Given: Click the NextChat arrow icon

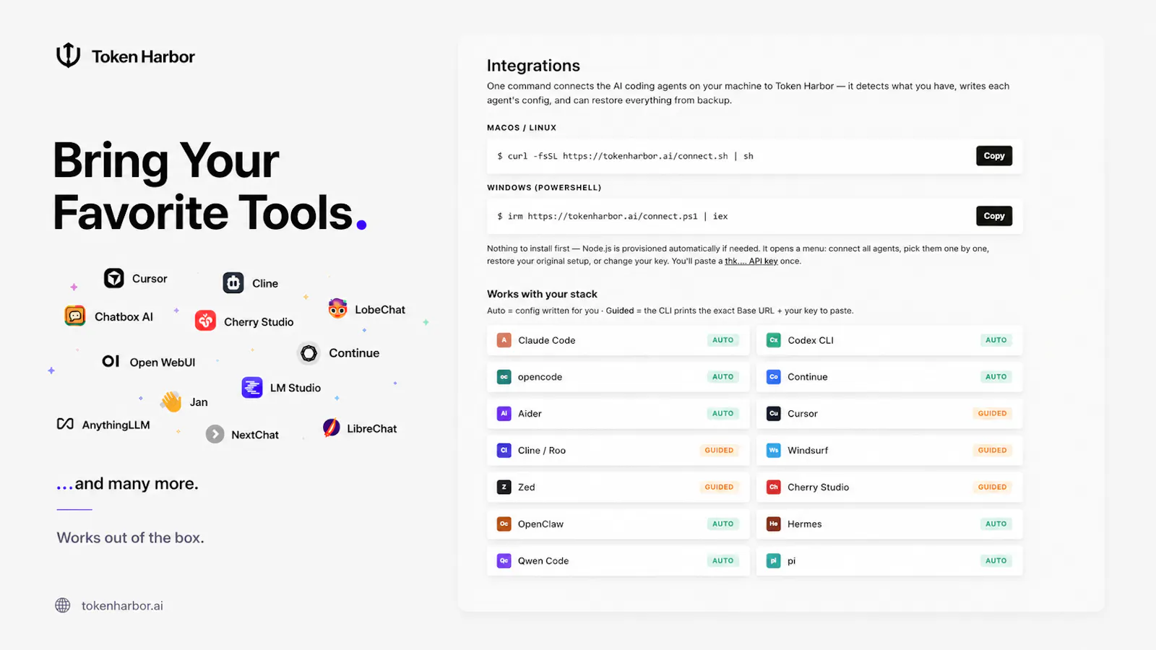Looking at the screenshot, I should point(215,434).
